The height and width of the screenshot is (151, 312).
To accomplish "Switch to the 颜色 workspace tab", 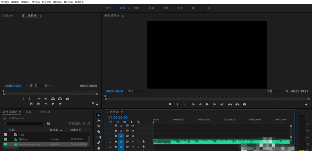I will [137, 8].
